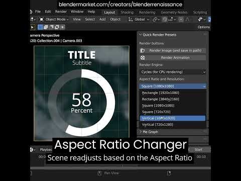Switch to the Rendering workspace tab
The height and width of the screenshot is (181, 241).
(147, 12)
